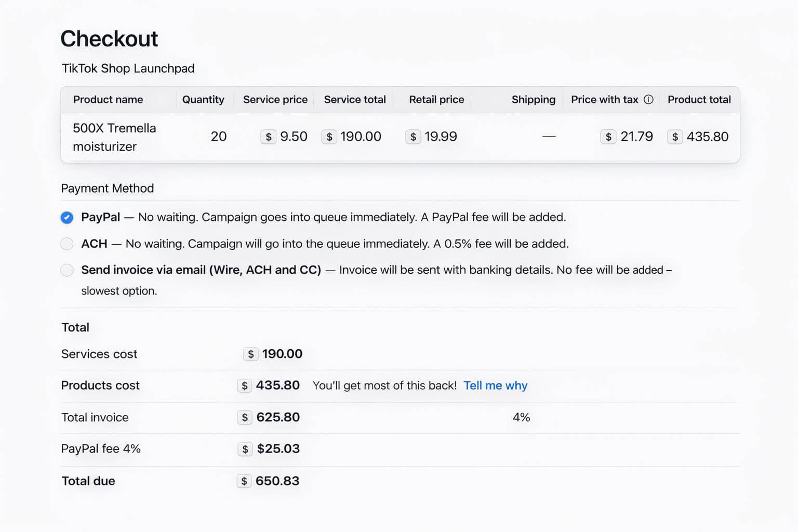798x532 pixels.
Task: Click the dollar icon beside Retail price 19.99
Action: coord(413,137)
